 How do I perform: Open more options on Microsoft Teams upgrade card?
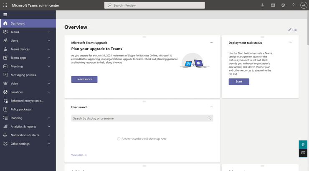point(211,43)
